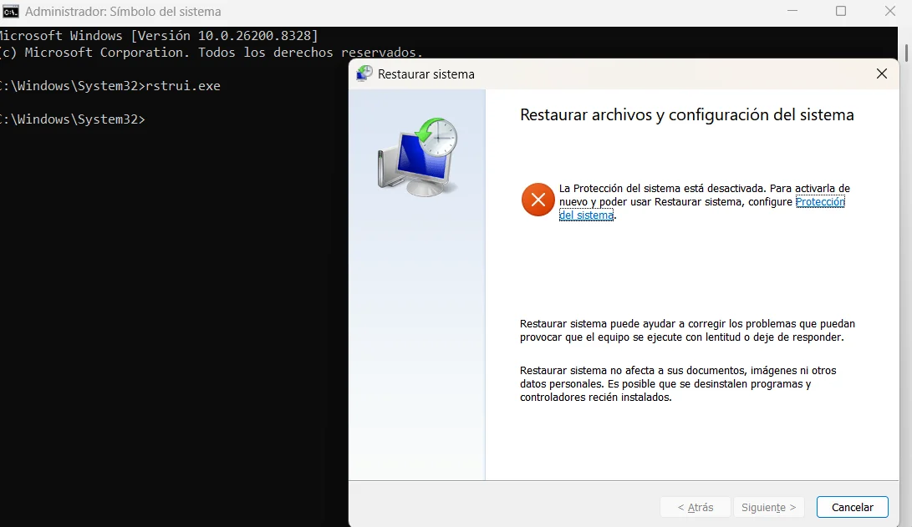Click the 'Restaurar sistema' dialog title text

(x=425, y=74)
